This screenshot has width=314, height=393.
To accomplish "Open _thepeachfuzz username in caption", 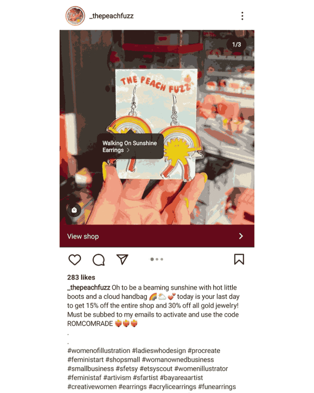I will tap(89, 287).
